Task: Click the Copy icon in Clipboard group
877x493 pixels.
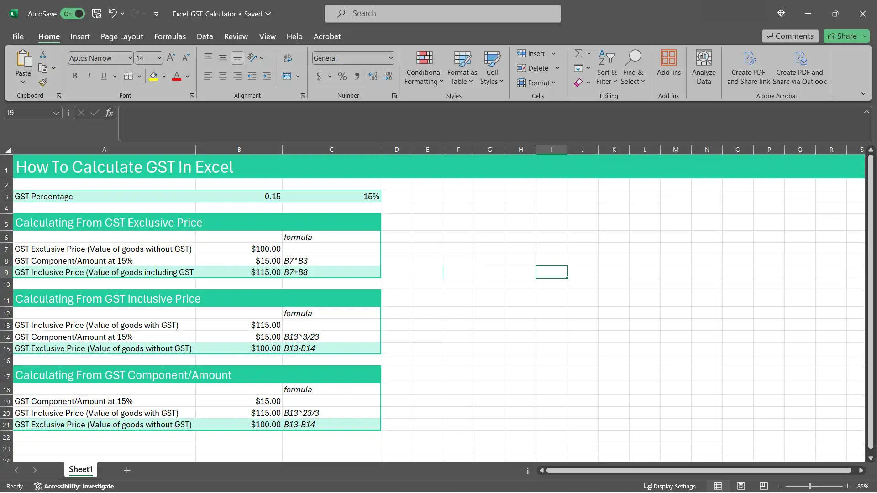Action: [42, 68]
